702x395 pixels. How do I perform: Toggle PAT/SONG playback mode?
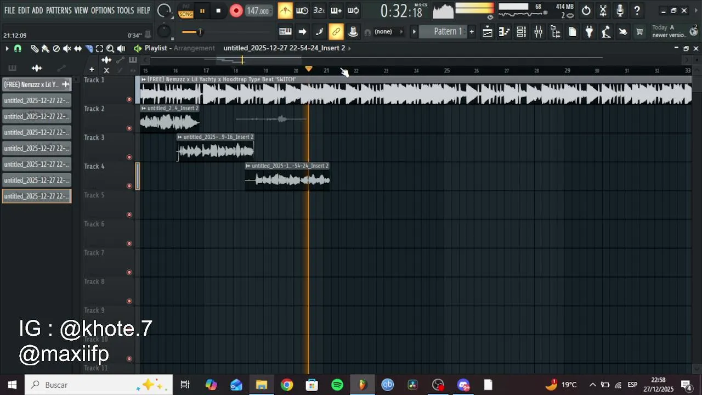[186, 11]
